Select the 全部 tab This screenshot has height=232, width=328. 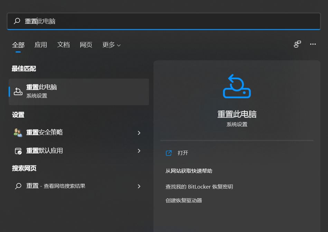pyautogui.click(x=18, y=45)
